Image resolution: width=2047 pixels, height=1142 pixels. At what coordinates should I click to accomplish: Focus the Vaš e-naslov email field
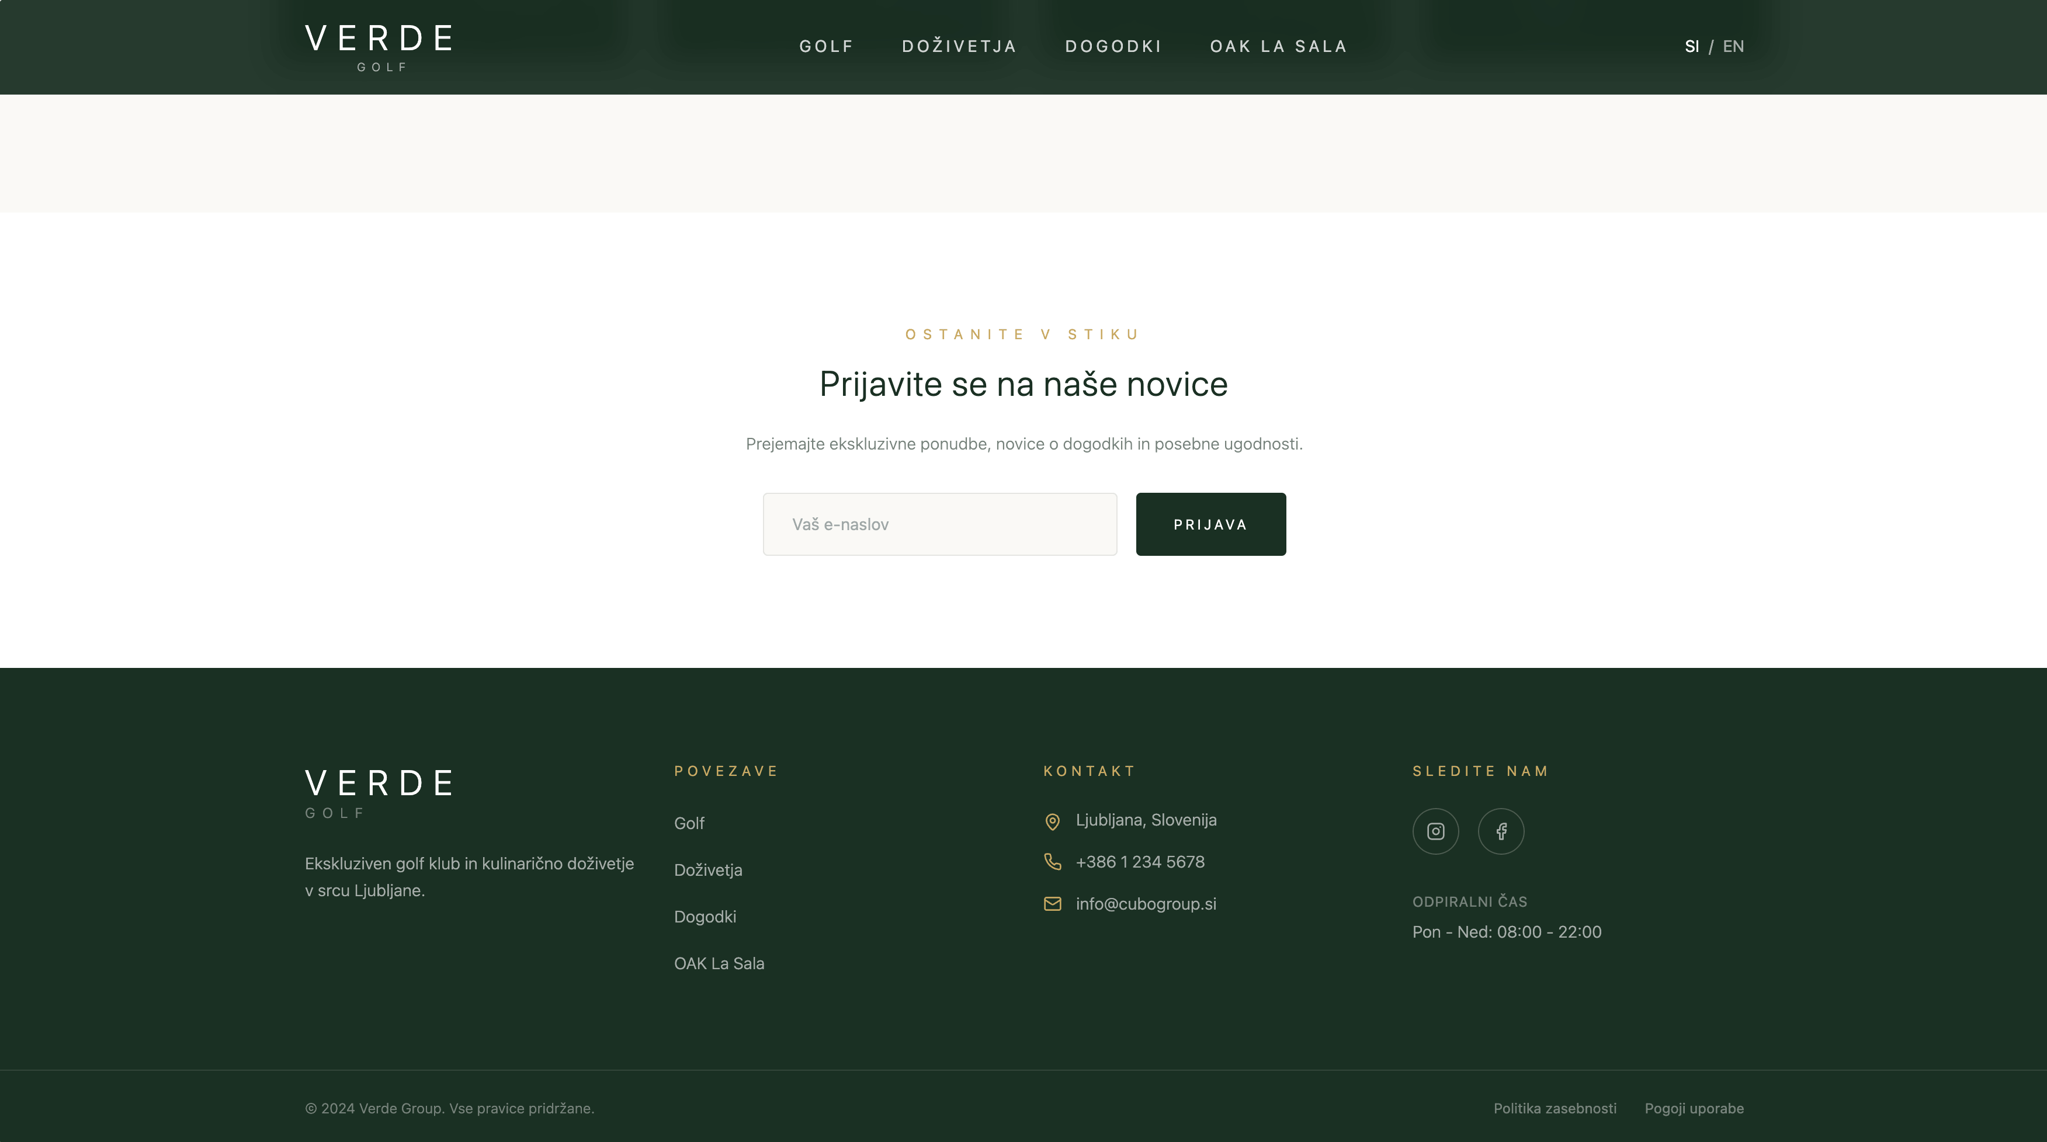pos(939,524)
